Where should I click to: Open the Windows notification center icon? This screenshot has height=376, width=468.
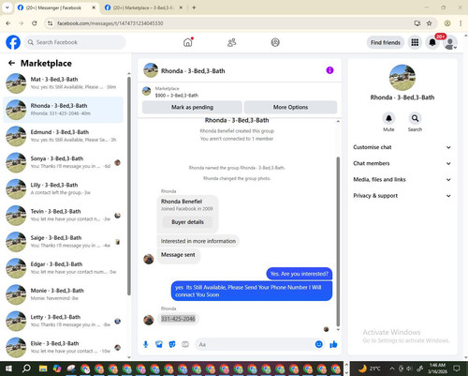pyautogui.click(x=457, y=368)
